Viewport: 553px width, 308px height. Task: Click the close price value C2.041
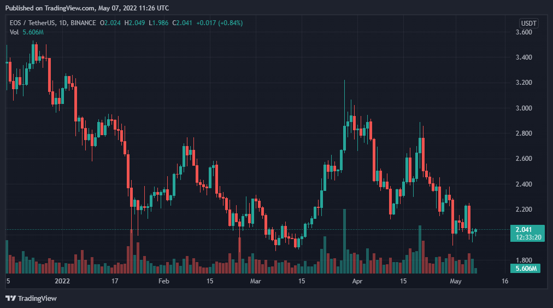(182, 23)
